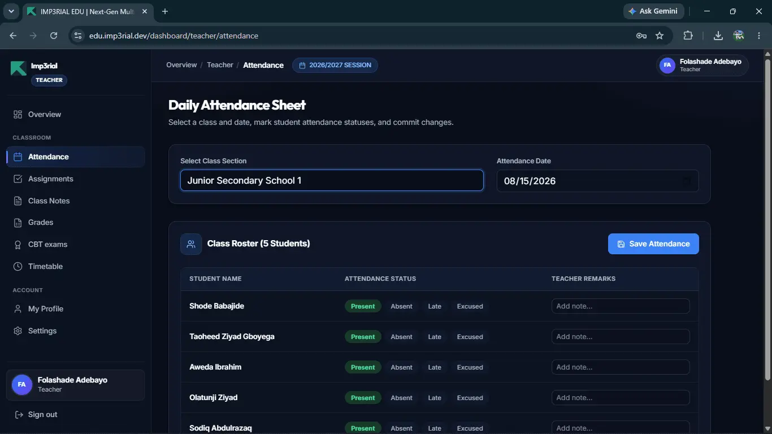Click the Overview breadcrumb link
Screen dimensions: 772x434
[181, 65]
